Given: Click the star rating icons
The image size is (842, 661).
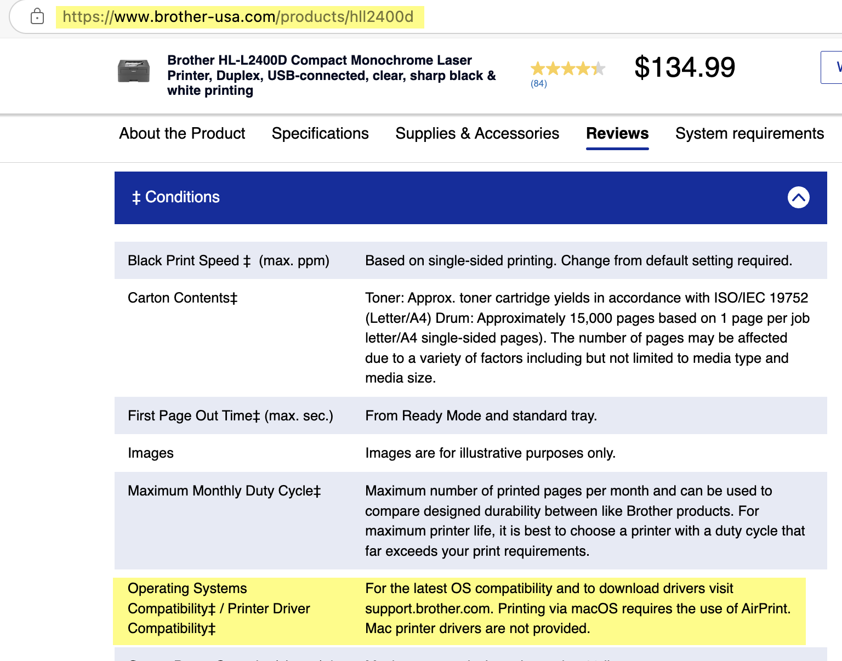Looking at the screenshot, I should point(567,69).
